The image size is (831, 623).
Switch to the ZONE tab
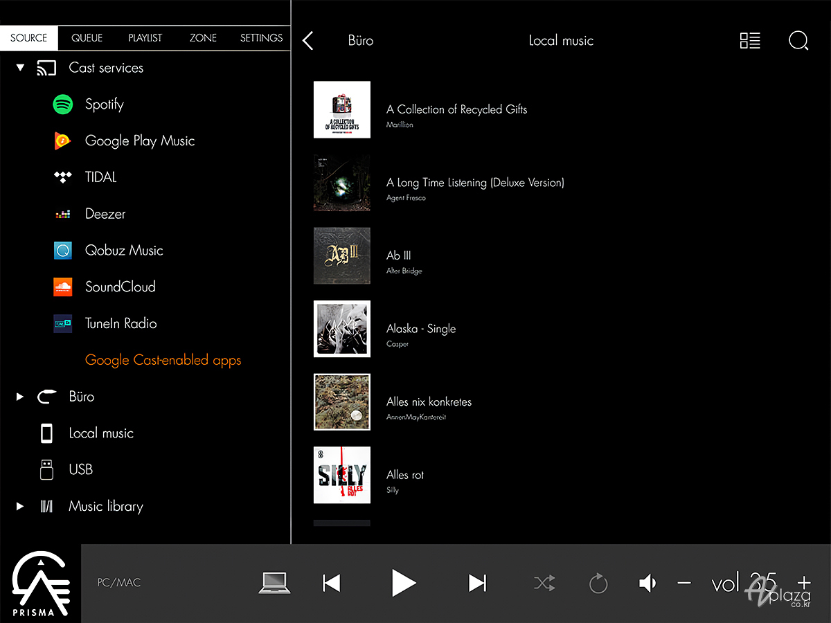tap(204, 38)
